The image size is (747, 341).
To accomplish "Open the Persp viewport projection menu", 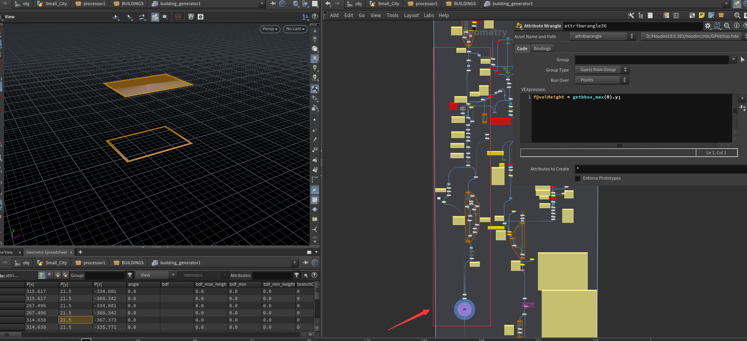I will click(x=270, y=29).
